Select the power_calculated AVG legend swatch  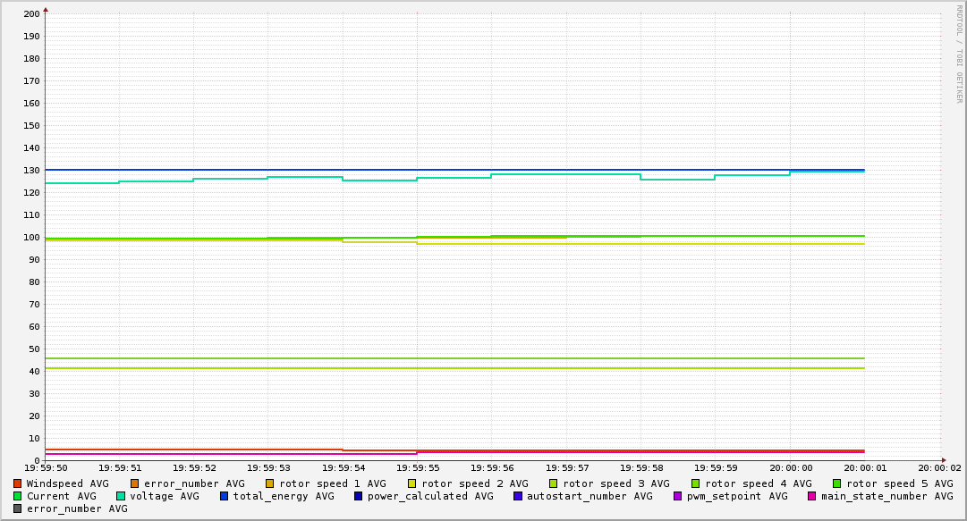pyautogui.click(x=359, y=496)
